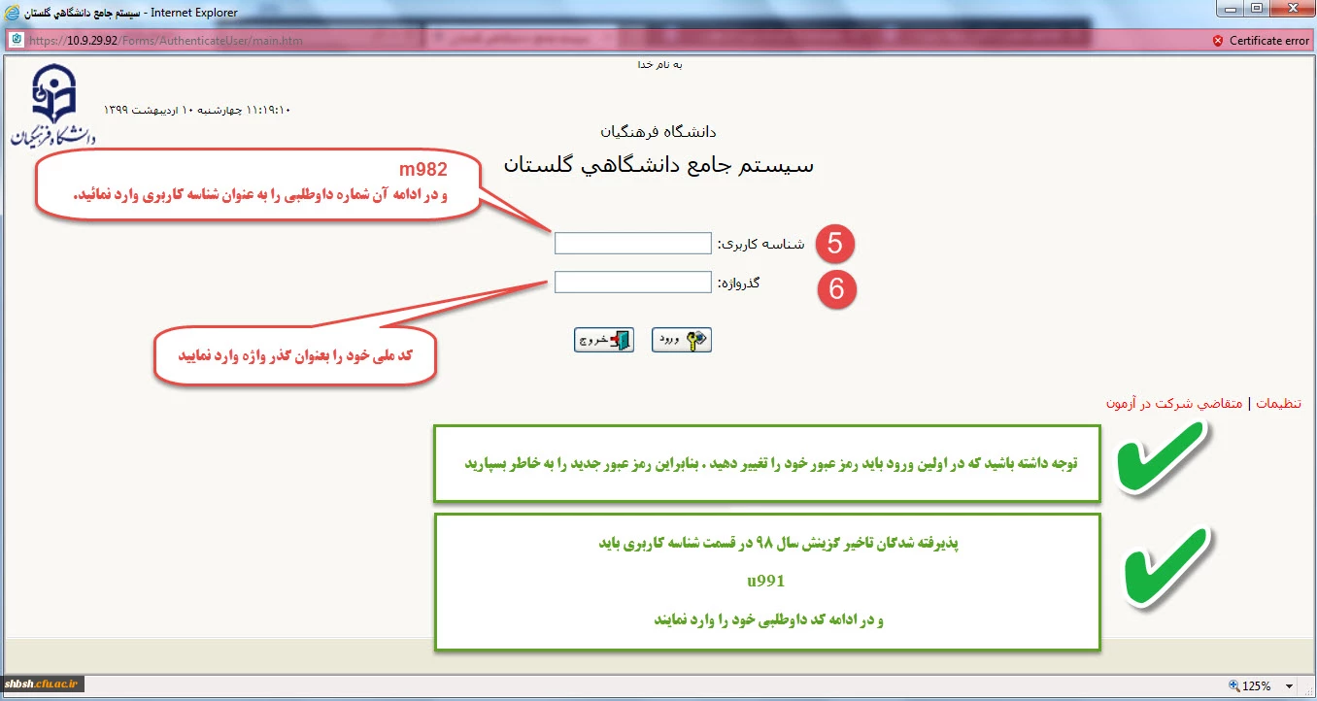The width and height of the screenshot is (1317, 701).
Task: Open the تنظیمات settings link
Action: pos(1279,403)
